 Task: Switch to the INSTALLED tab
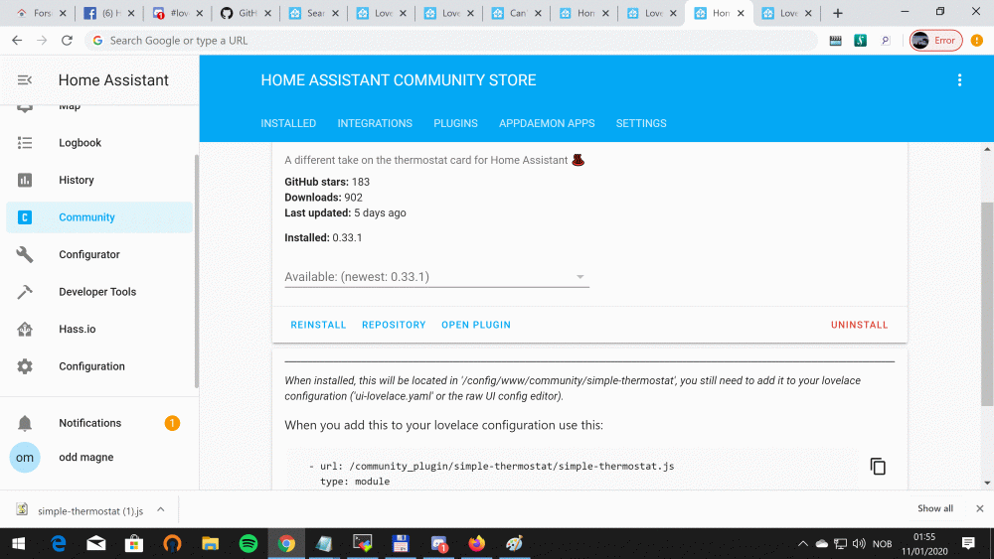click(x=288, y=123)
